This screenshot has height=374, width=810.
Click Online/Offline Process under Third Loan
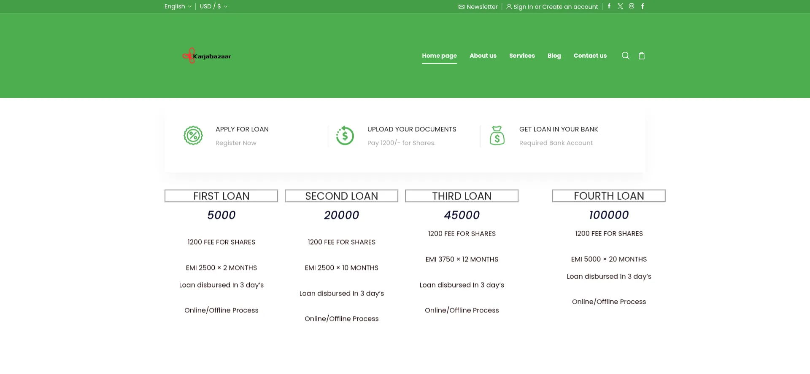pos(462,310)
